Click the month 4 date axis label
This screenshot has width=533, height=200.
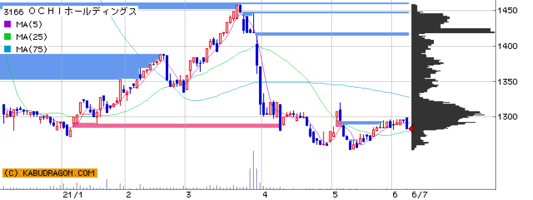[x=265, y=195]
